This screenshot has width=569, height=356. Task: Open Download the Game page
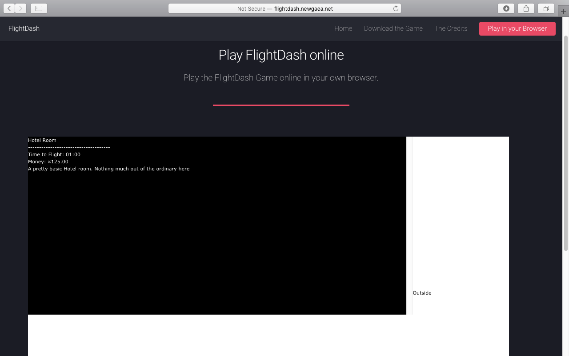pos(393,28)
